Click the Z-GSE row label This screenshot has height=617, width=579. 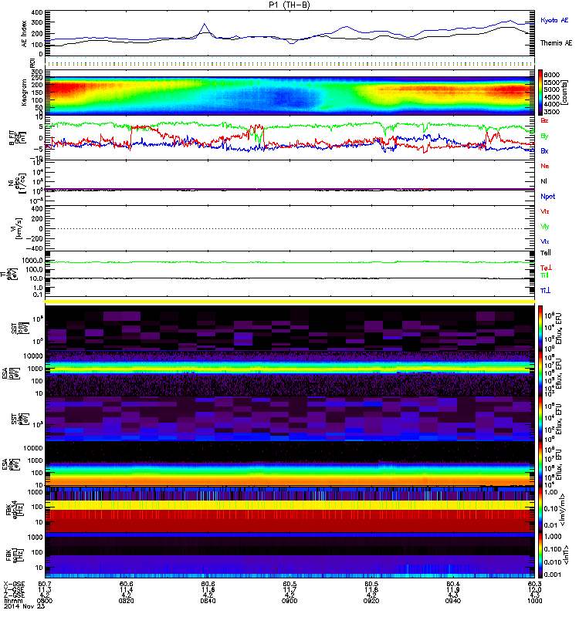(14, 595)
